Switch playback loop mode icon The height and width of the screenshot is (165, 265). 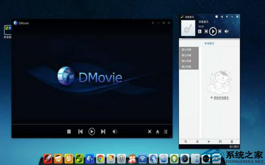tap(220, 141)
